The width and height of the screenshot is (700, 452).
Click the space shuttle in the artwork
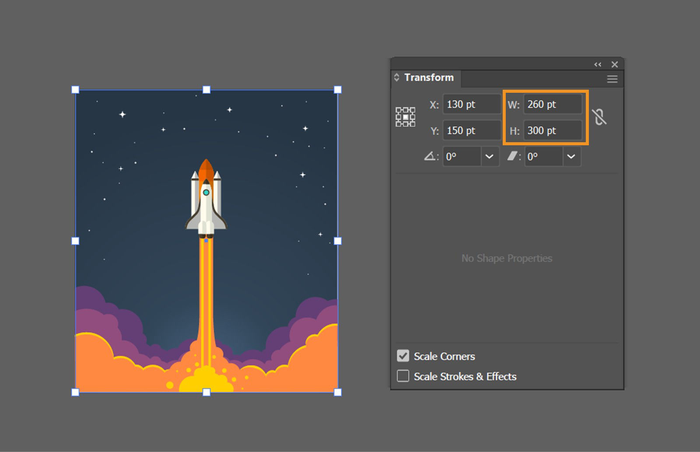206,199
